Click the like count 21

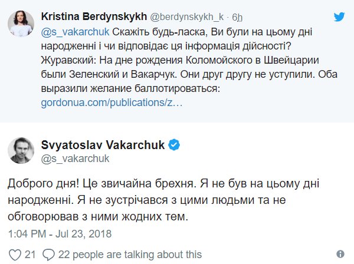30,255
